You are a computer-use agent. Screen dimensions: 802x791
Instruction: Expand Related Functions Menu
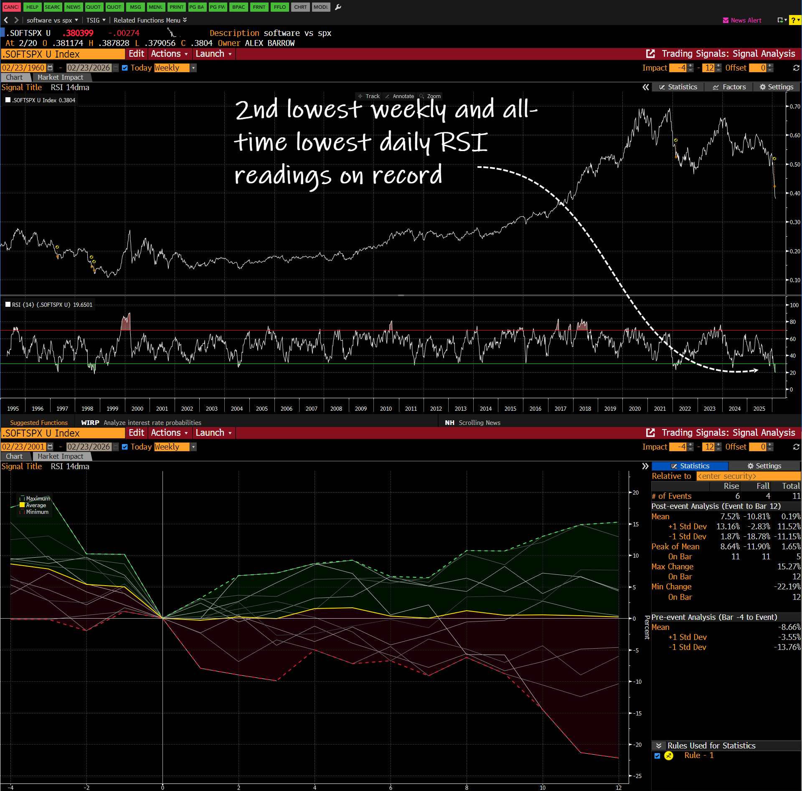point(150,20)
